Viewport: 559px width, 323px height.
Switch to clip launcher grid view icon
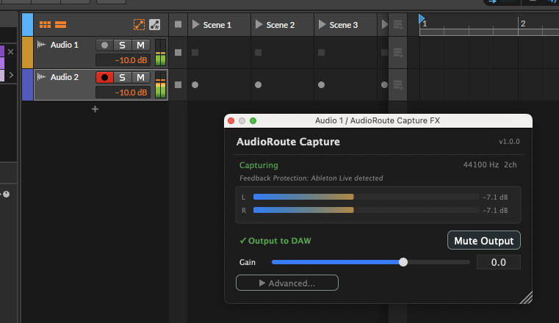click(x=45, y=24)
